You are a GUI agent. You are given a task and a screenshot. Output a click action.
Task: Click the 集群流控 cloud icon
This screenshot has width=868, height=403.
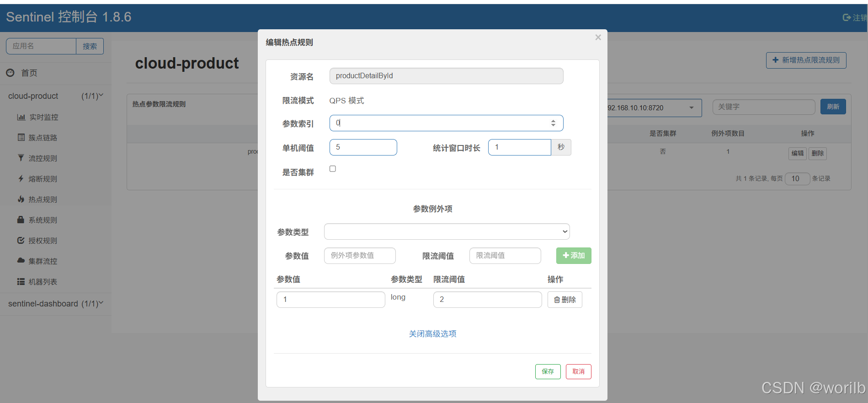click(21, 260)
